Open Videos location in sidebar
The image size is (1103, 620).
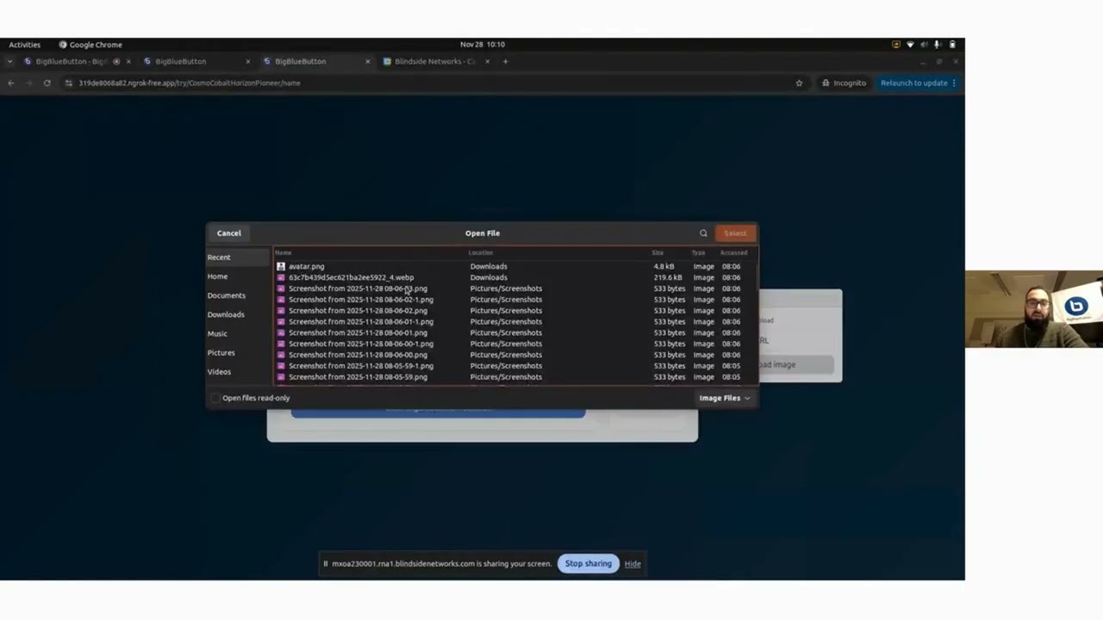(x=238, y=371)
